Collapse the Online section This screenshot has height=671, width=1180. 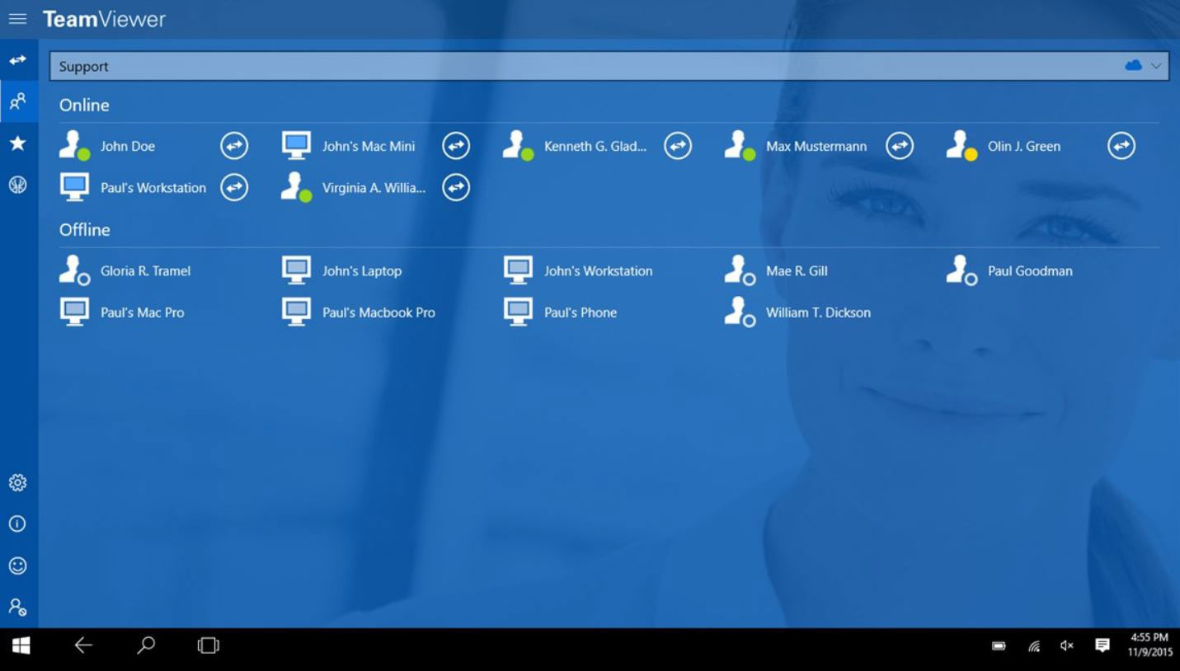point(83,105)
